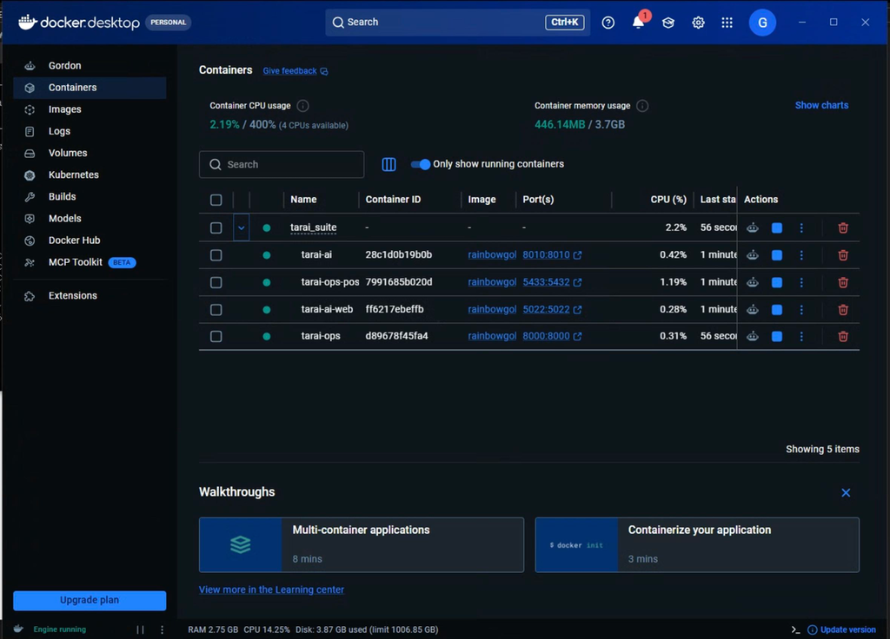The image size is (890, 639).
Task: Check the tarai-ai row checkbox
Action: click(x=216, y=255)
